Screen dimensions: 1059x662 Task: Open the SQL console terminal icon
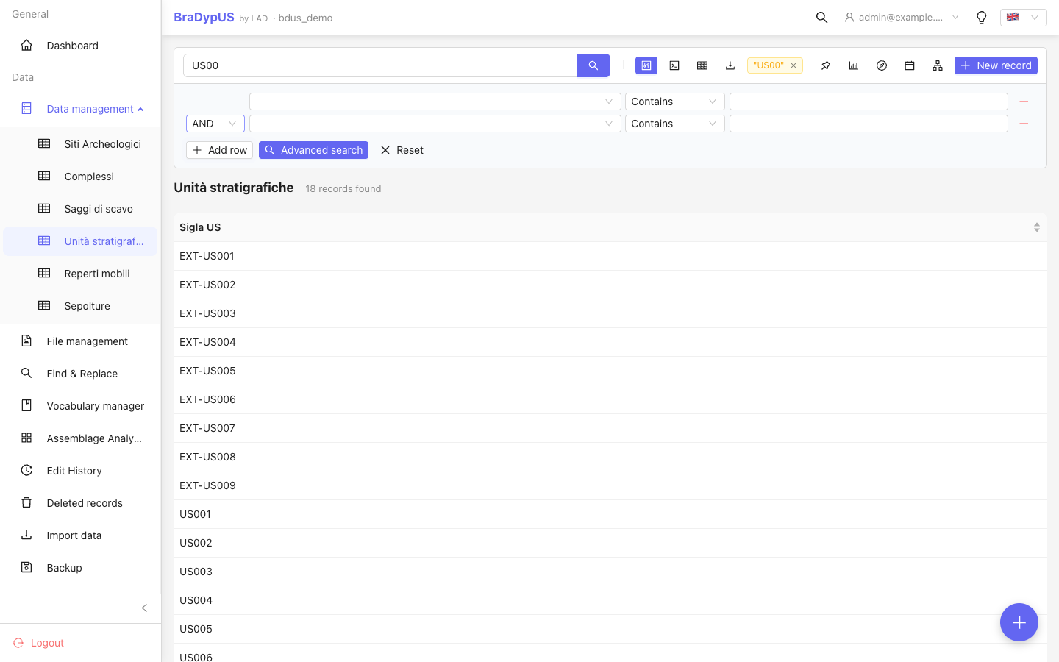(x=674, y=65)
